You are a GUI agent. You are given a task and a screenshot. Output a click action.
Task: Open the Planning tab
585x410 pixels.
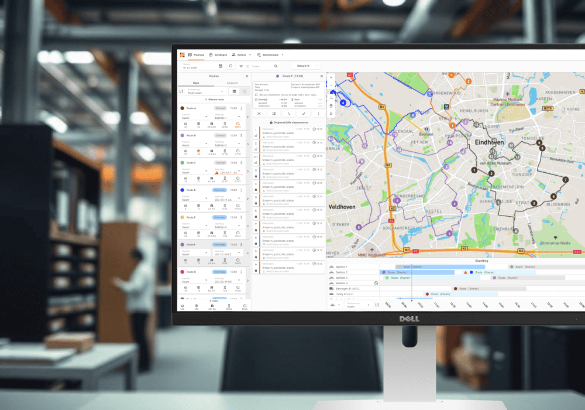[196, 55]
